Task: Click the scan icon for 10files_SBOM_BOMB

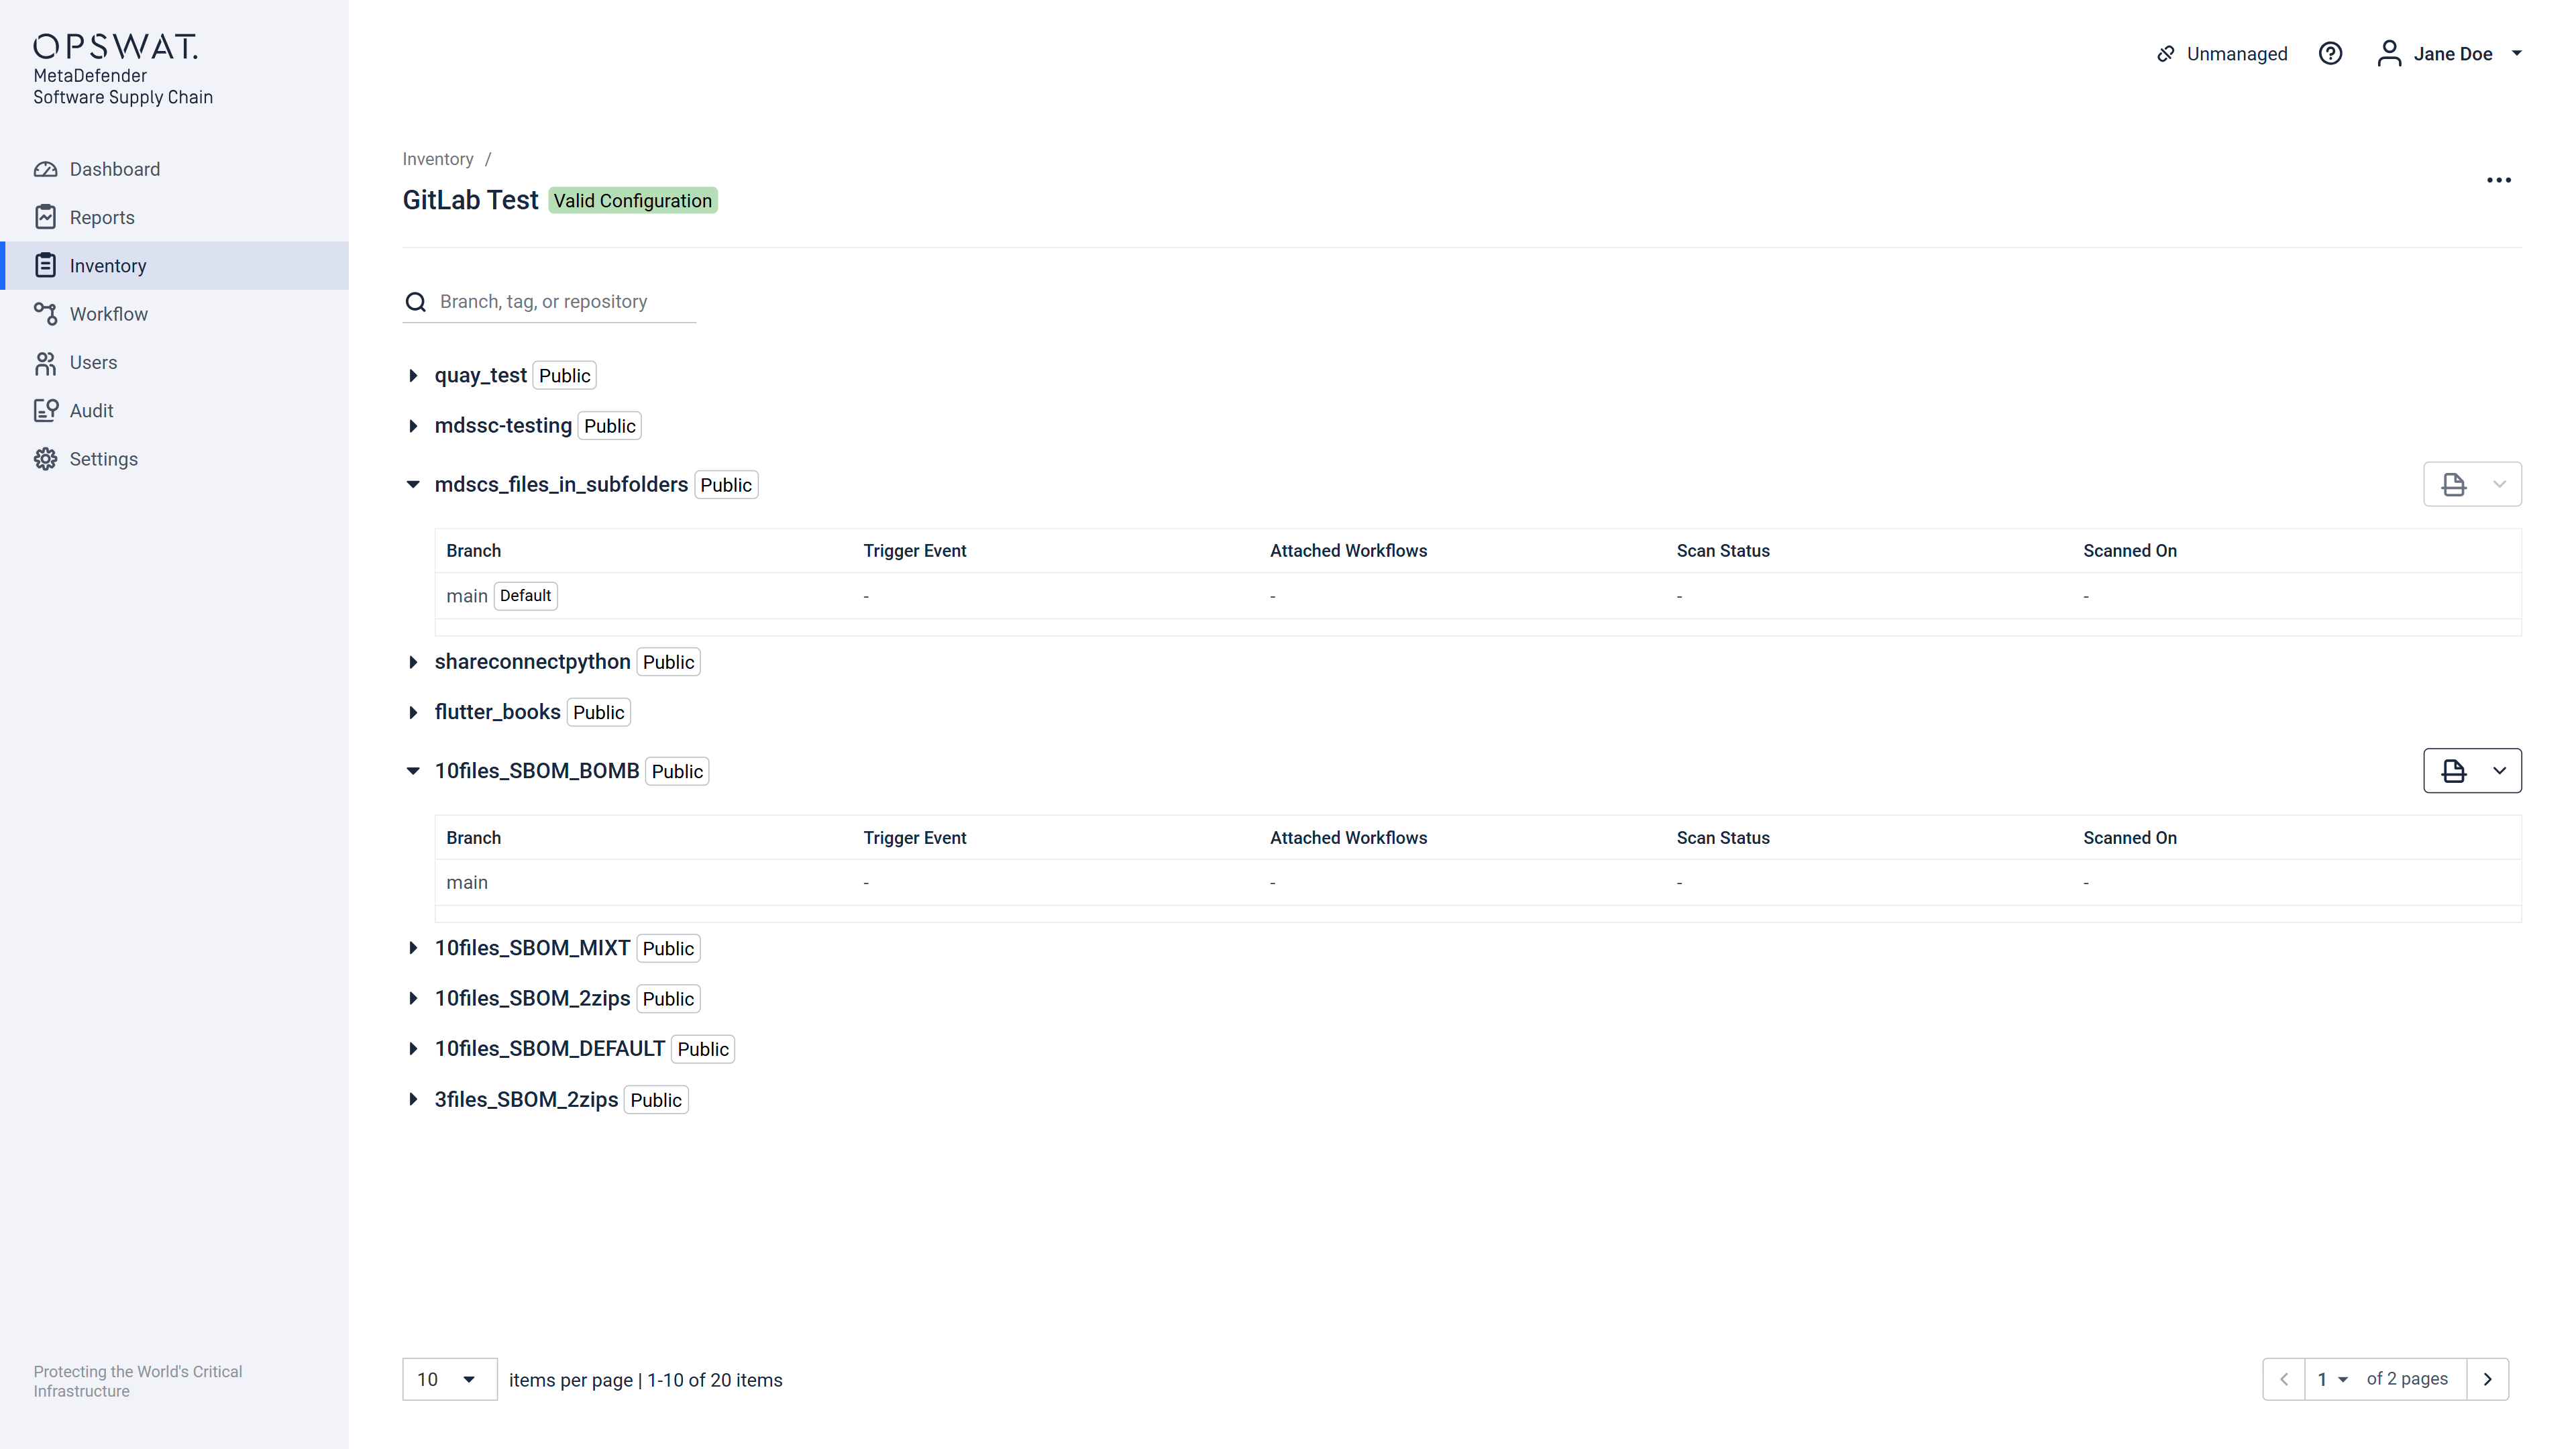Action: pyautogui.click(x=2453, y=771)
